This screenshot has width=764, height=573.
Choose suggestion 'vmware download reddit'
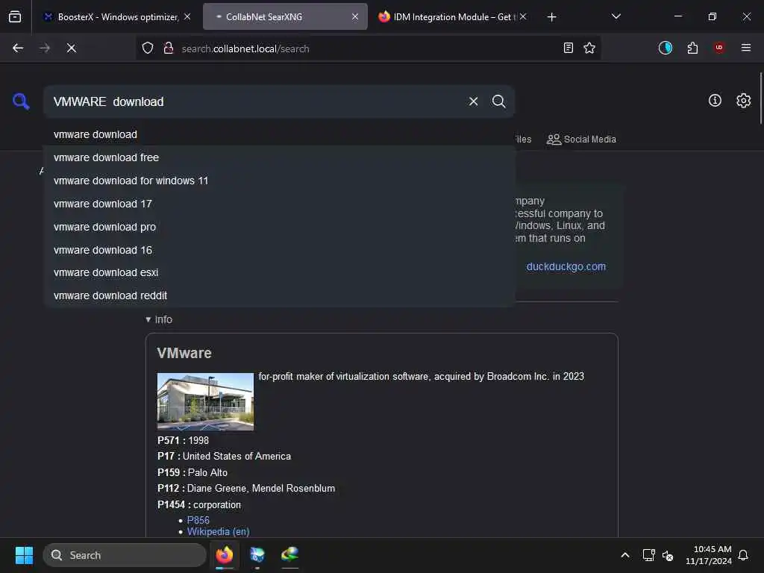tap(279, 295)
